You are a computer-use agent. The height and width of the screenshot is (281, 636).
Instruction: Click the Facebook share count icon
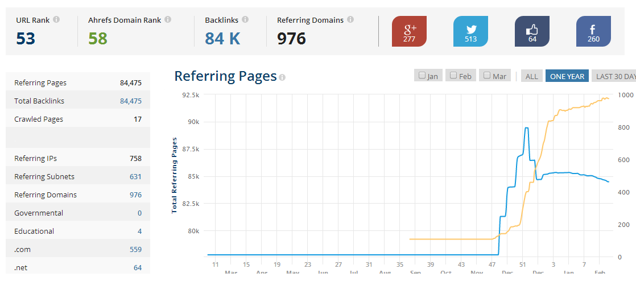(593, 31)
